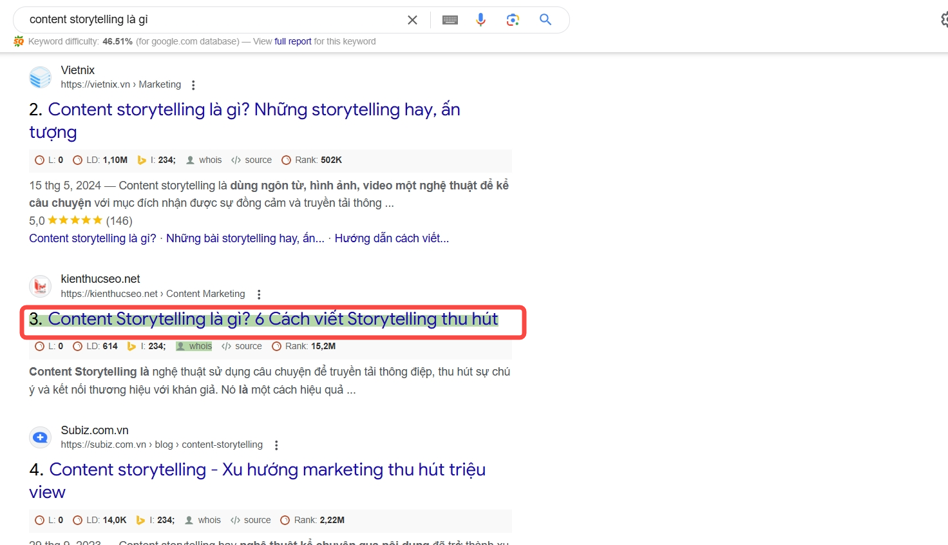Click the Subiz.com.vn site favicon
948x545 pixels.
point(41,437)
